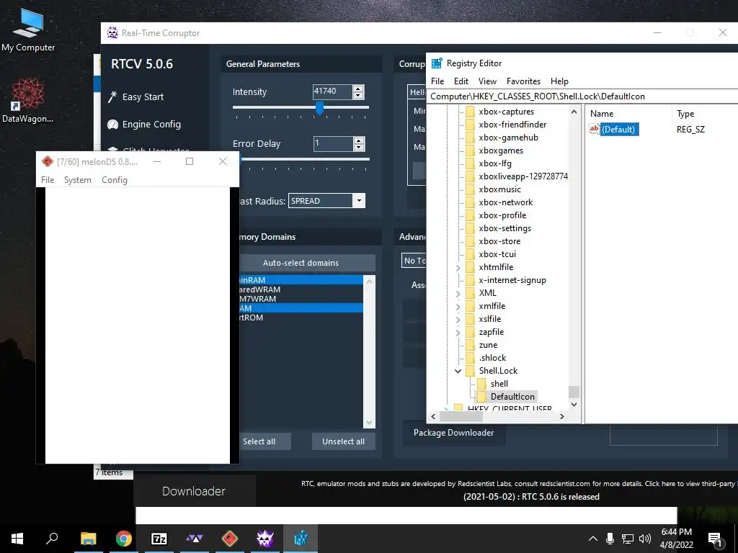Viewport: 738px width, 553px height.
Task: Select the xbox-captures folder icon
Action: [470, 112]
